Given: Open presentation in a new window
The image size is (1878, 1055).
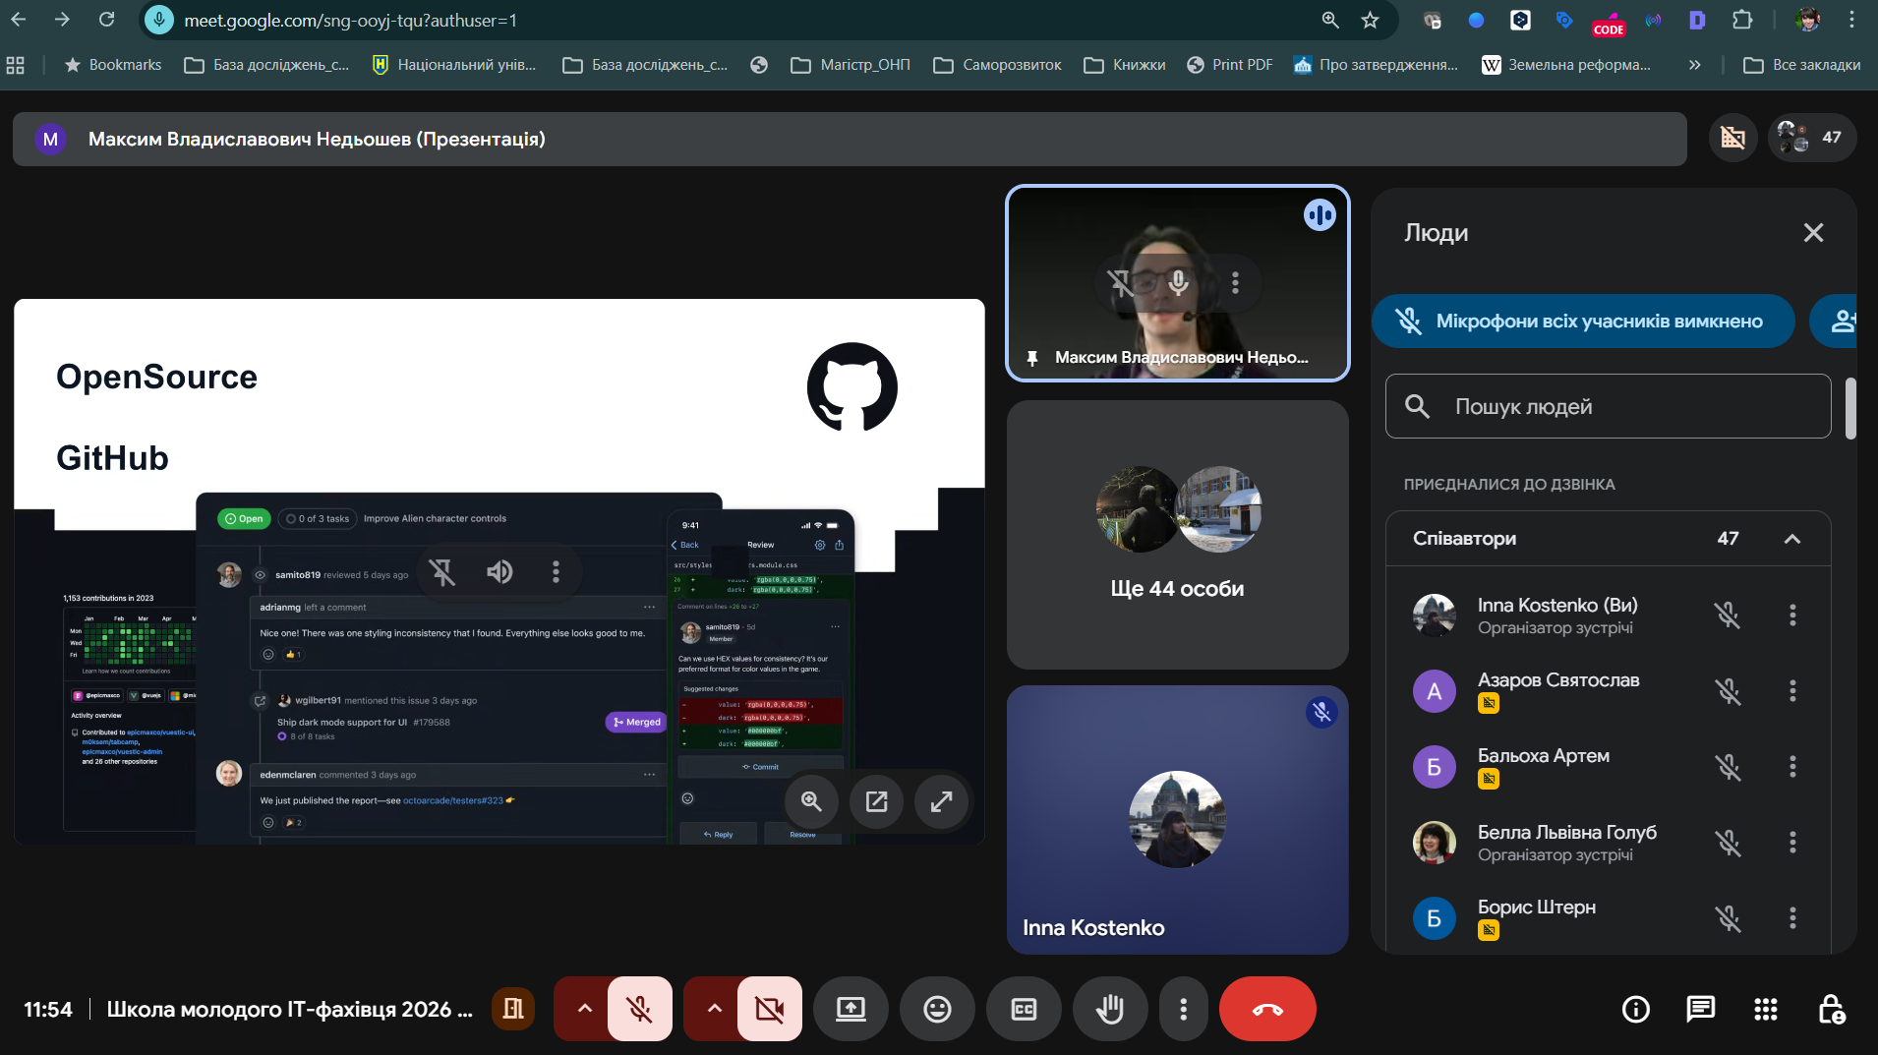Looking at the screenshot, I should (x=876, y=801).
